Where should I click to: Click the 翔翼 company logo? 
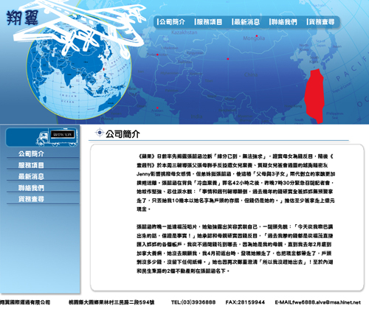coord(22,18)
